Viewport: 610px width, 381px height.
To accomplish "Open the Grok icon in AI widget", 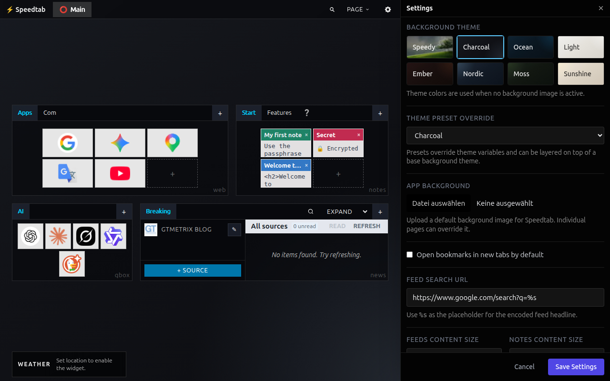I will tap(86, 236).
